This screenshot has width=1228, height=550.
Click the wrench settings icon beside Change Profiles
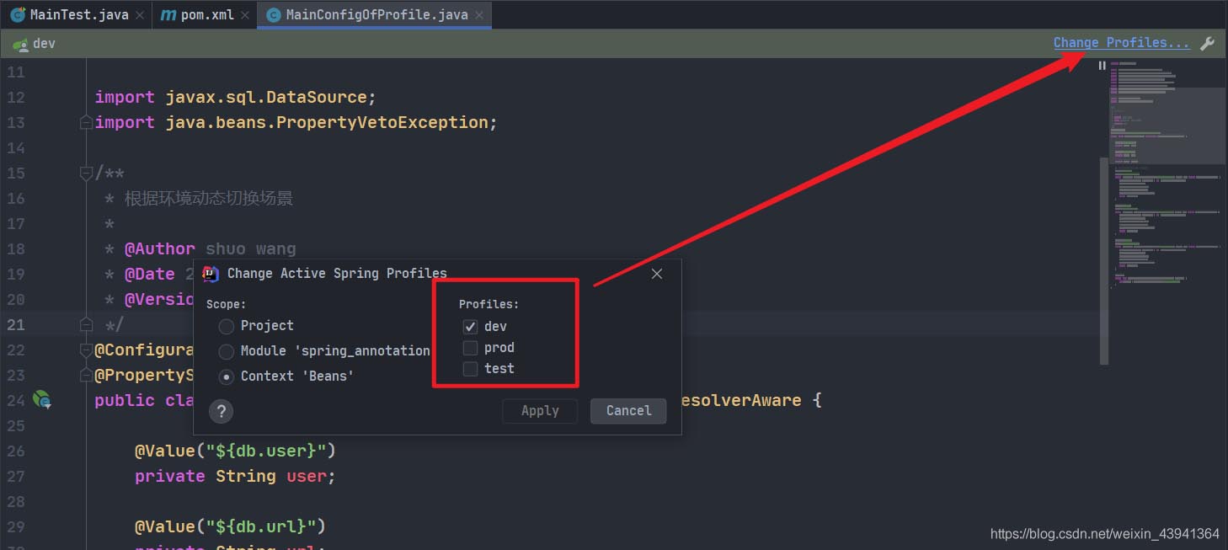pyautogui.click(x=1207, y=44)
